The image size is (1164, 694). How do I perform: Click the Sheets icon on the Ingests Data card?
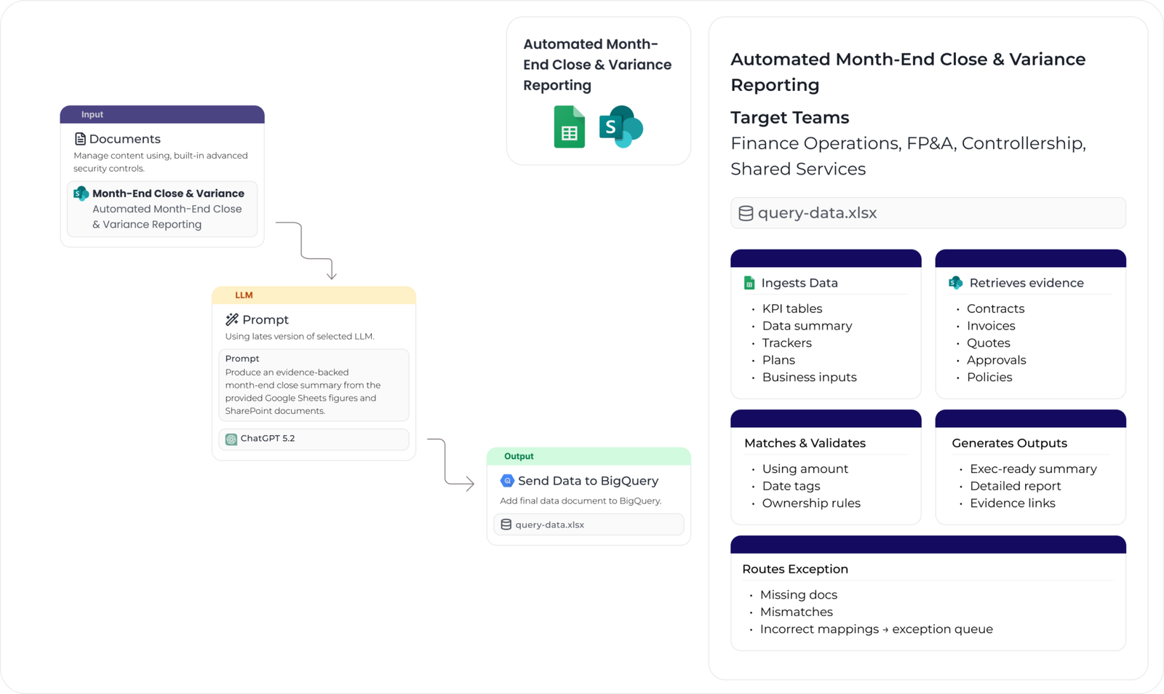click(749, 282)
